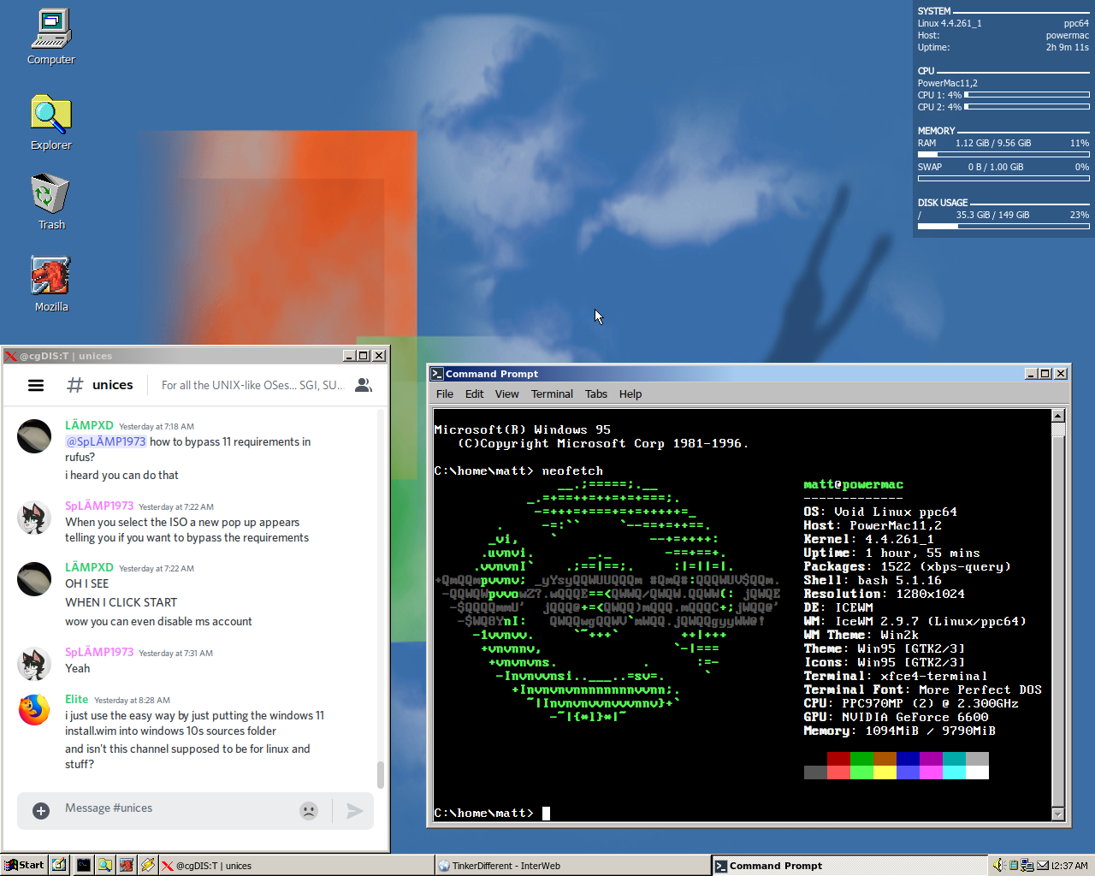
Task: Click the "OS: Void Linux ppc64" line
Action: [880, 512]
